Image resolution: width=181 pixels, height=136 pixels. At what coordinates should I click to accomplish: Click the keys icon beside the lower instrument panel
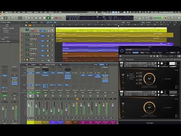(123, 104)
